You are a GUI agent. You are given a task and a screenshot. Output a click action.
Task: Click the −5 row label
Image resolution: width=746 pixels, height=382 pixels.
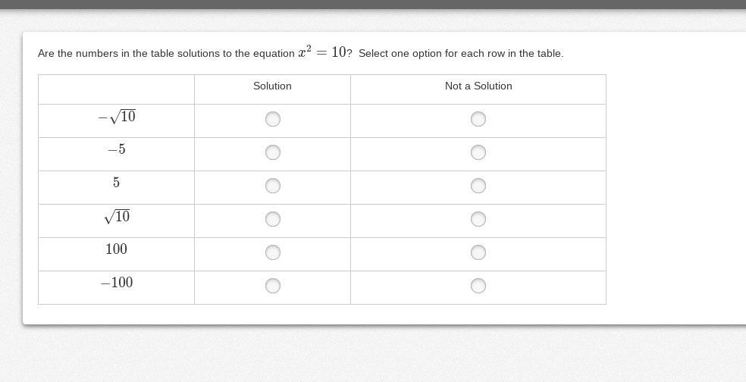pyautogui.click(x=117, y=149)
